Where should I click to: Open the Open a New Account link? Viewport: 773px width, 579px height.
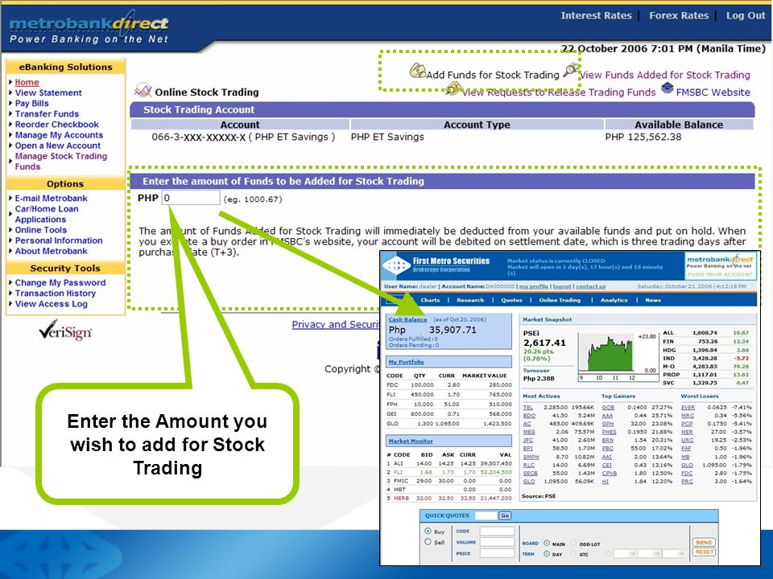click(x=58, y=146)
